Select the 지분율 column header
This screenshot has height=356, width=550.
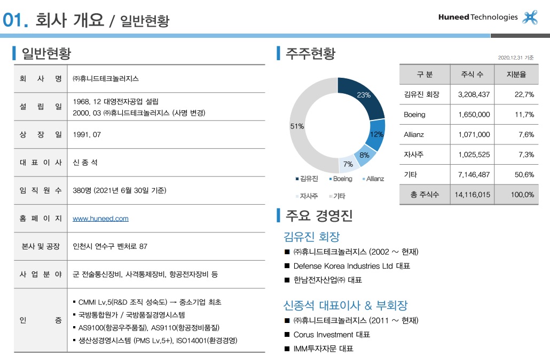tap(516, 74)
